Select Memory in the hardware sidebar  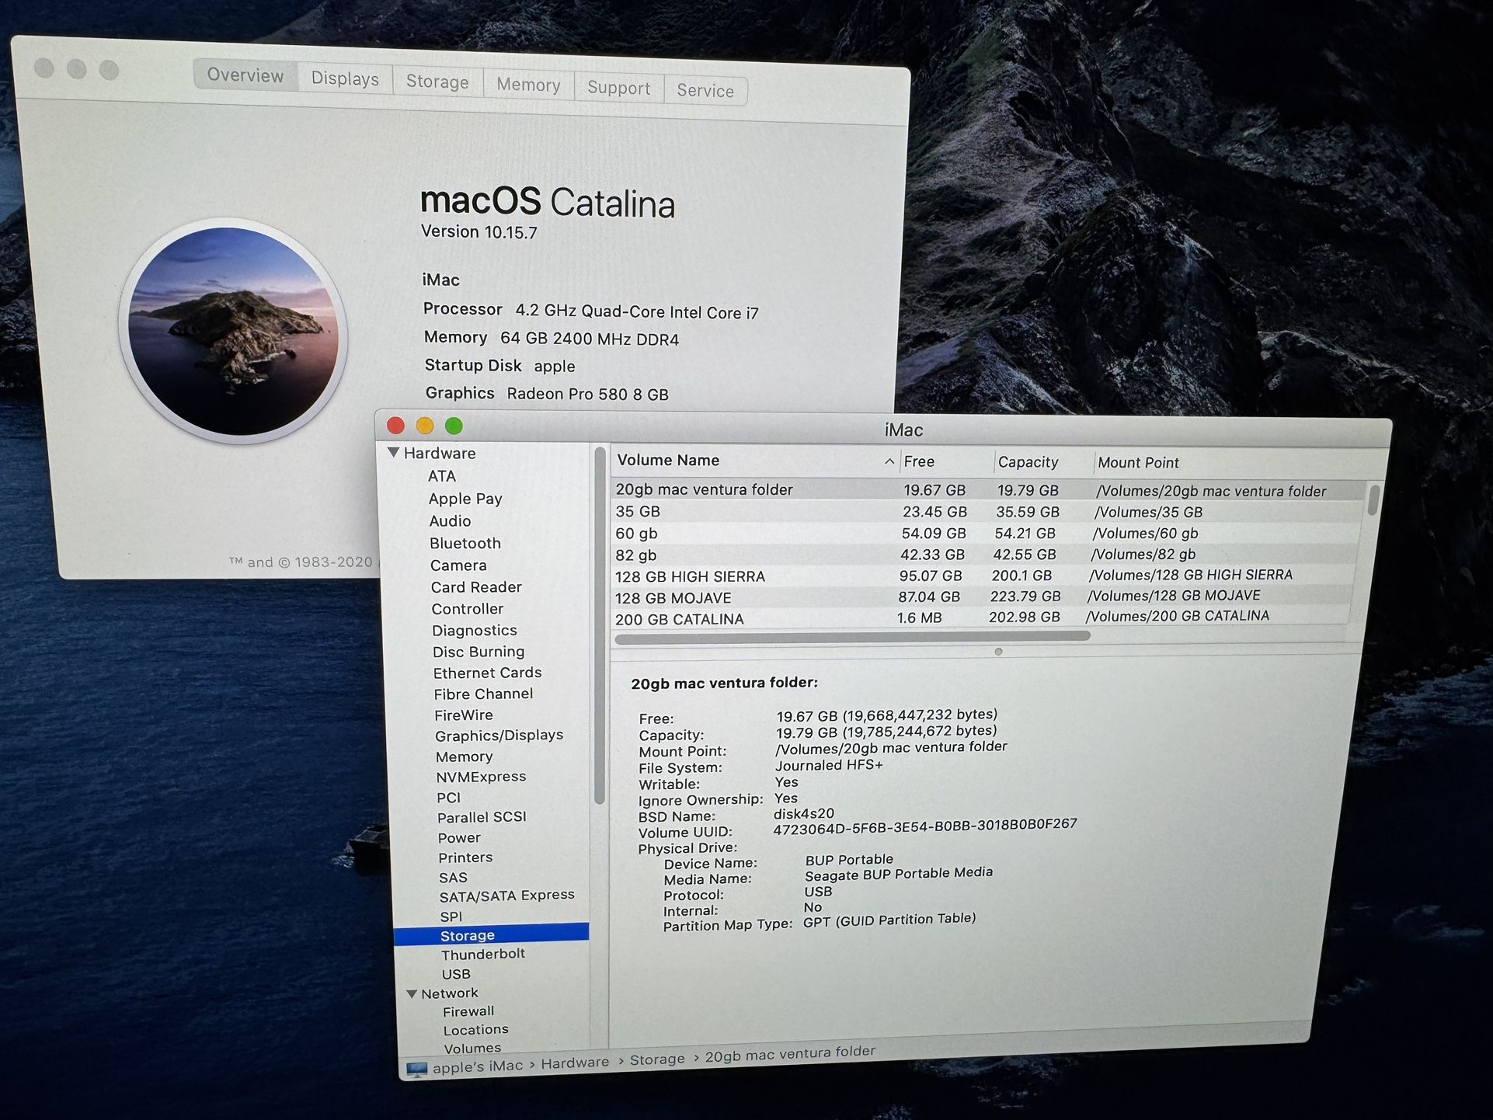(464, 757)
